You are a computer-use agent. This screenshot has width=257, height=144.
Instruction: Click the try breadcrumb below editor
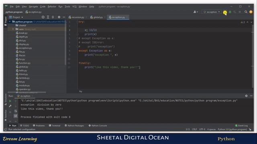click(x=81, y=92)
